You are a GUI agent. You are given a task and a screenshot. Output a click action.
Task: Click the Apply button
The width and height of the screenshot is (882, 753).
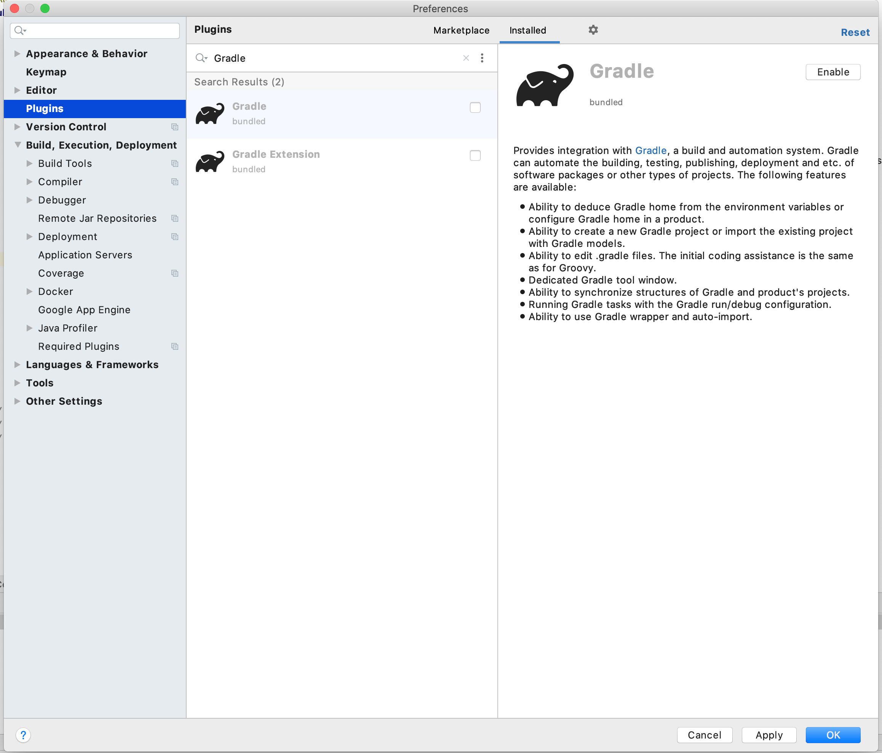pyautogui.click(x=769, y=735)
